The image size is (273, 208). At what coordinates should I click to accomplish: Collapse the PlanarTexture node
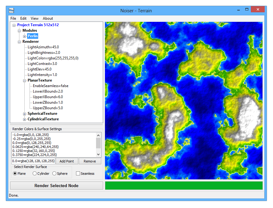[x=25, y=81]
